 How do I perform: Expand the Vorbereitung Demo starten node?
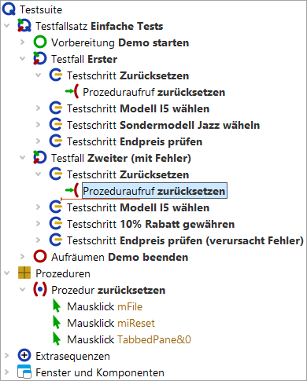23,42
